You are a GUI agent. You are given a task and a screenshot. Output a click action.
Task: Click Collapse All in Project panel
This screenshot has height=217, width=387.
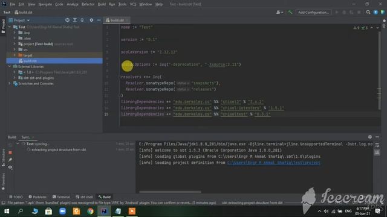[x=82, y=20]
